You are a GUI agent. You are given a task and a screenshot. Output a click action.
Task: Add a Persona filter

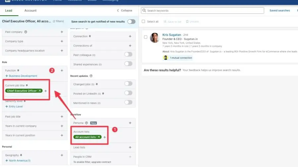click(130, 123)
